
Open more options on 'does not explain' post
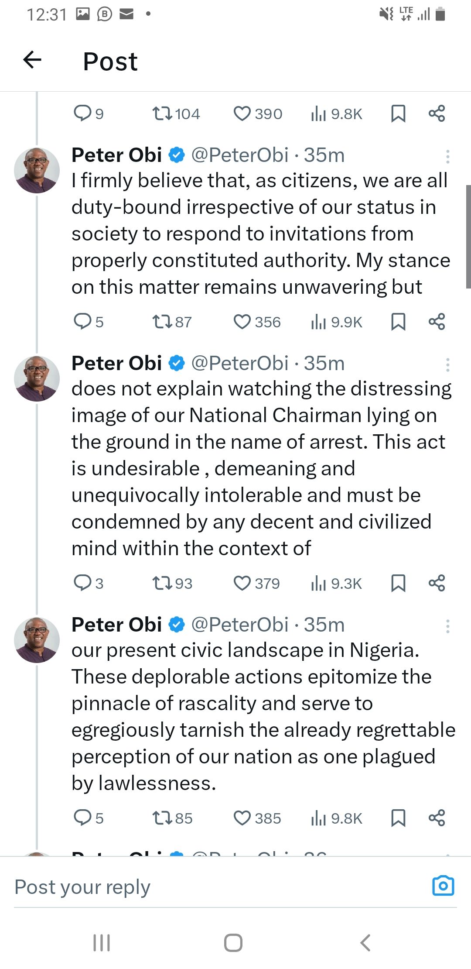pos(447,364)
